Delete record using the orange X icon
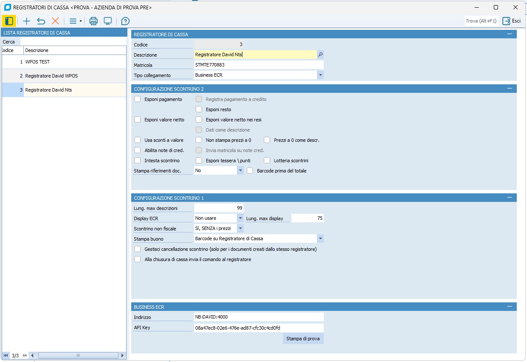 (x=55, y=21)
